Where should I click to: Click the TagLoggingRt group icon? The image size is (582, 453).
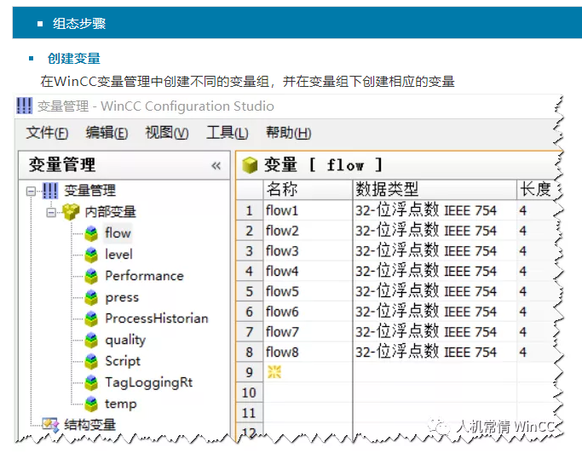coord(91,382)
